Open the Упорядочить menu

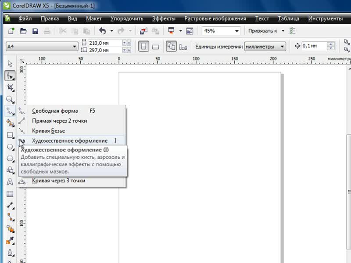(x=127, y=18)
